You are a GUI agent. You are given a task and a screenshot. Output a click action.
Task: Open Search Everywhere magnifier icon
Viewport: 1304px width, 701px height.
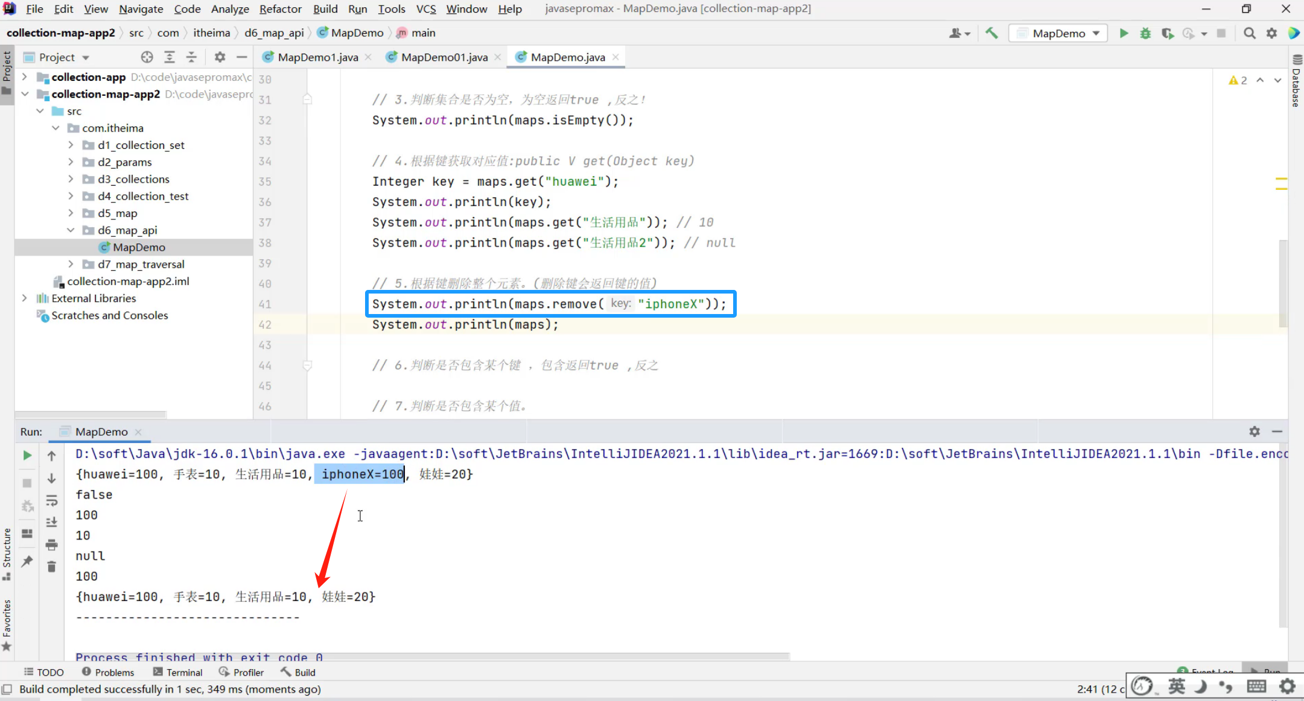click(1250, 33)
